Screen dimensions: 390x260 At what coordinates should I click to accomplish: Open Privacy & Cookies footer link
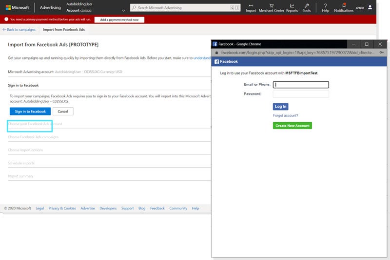pos(62,208)
